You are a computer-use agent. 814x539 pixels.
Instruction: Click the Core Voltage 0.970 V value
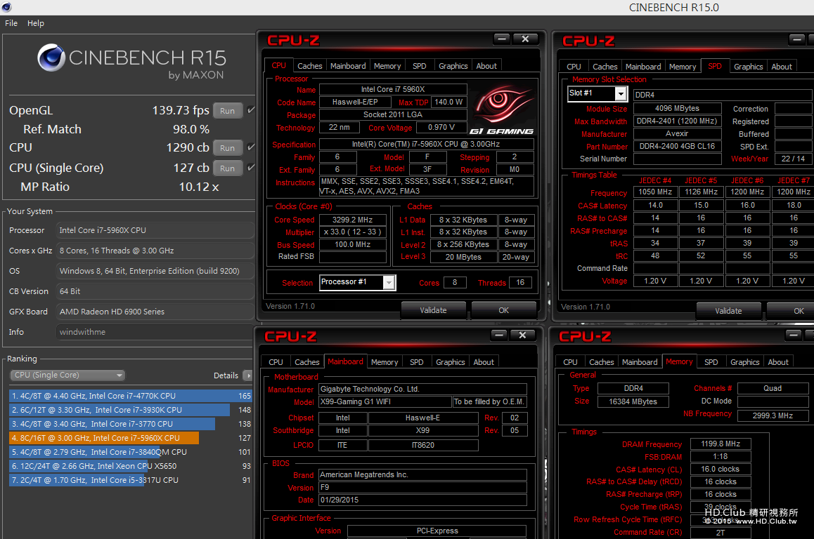point(441,128)
